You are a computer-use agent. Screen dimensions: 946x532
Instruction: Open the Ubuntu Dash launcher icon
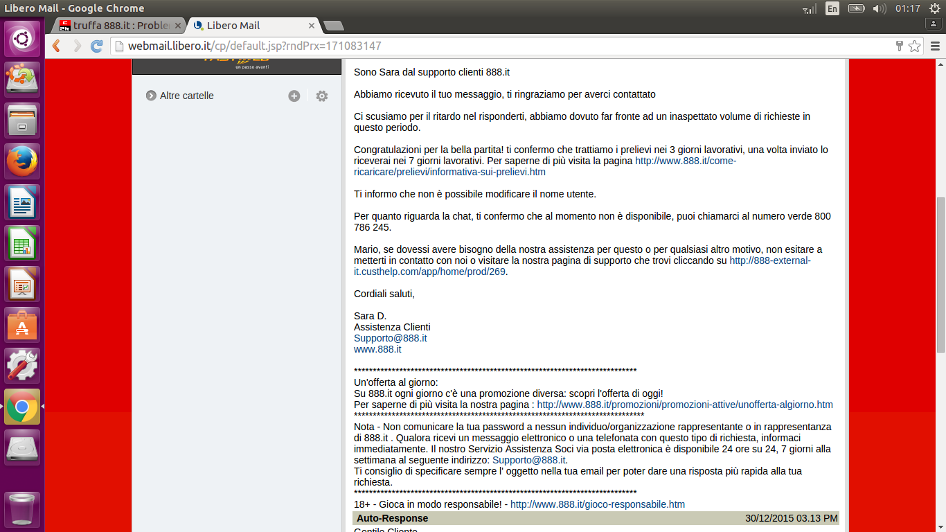click(23, 37)
